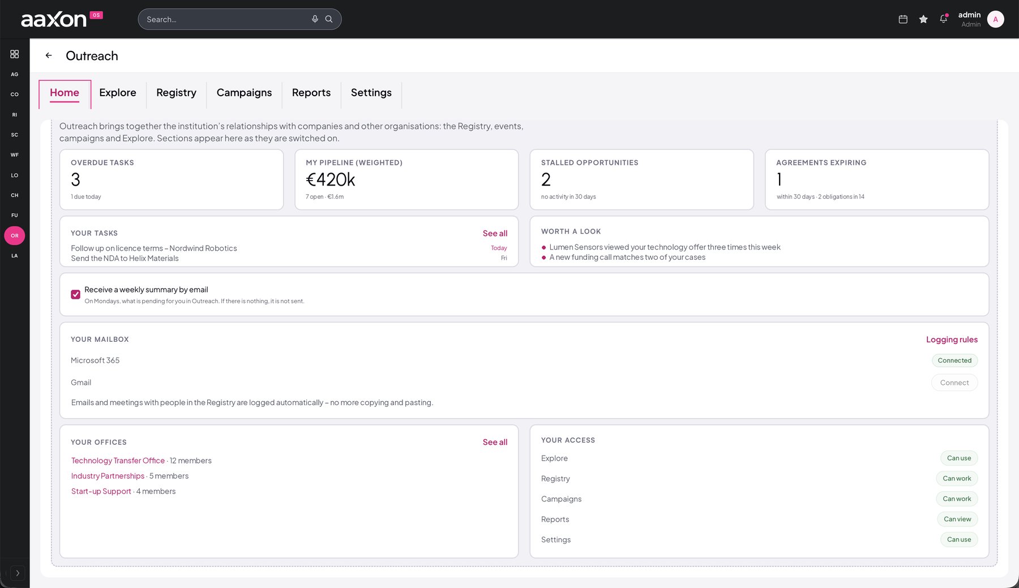Switch to the Registry tab

[176, 93]
